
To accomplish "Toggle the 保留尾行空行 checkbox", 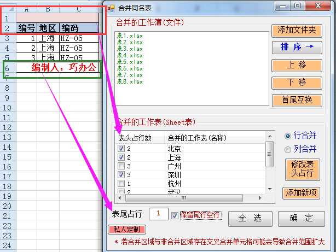I will point(175,215).
